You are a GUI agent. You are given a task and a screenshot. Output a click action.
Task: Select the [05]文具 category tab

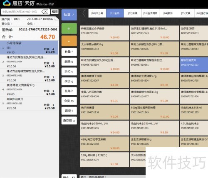pos(186,13)
